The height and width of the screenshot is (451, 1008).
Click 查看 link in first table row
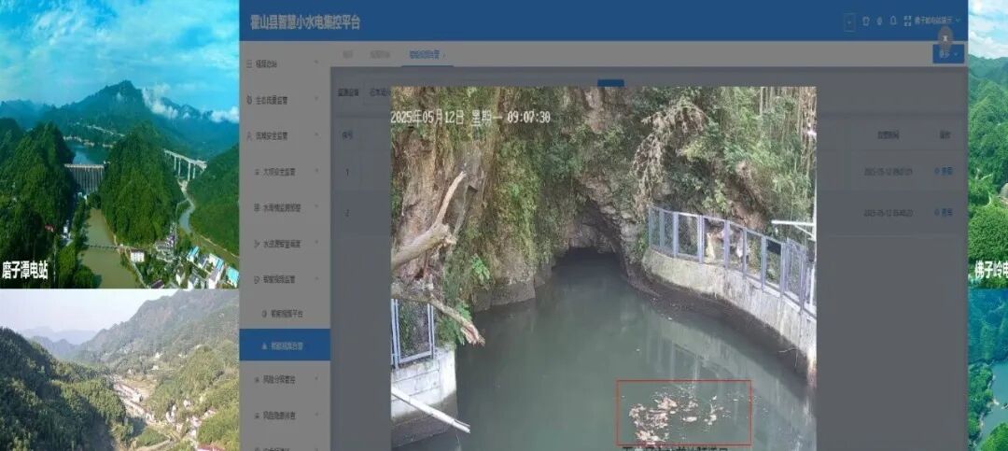click(x=945, y=172)
